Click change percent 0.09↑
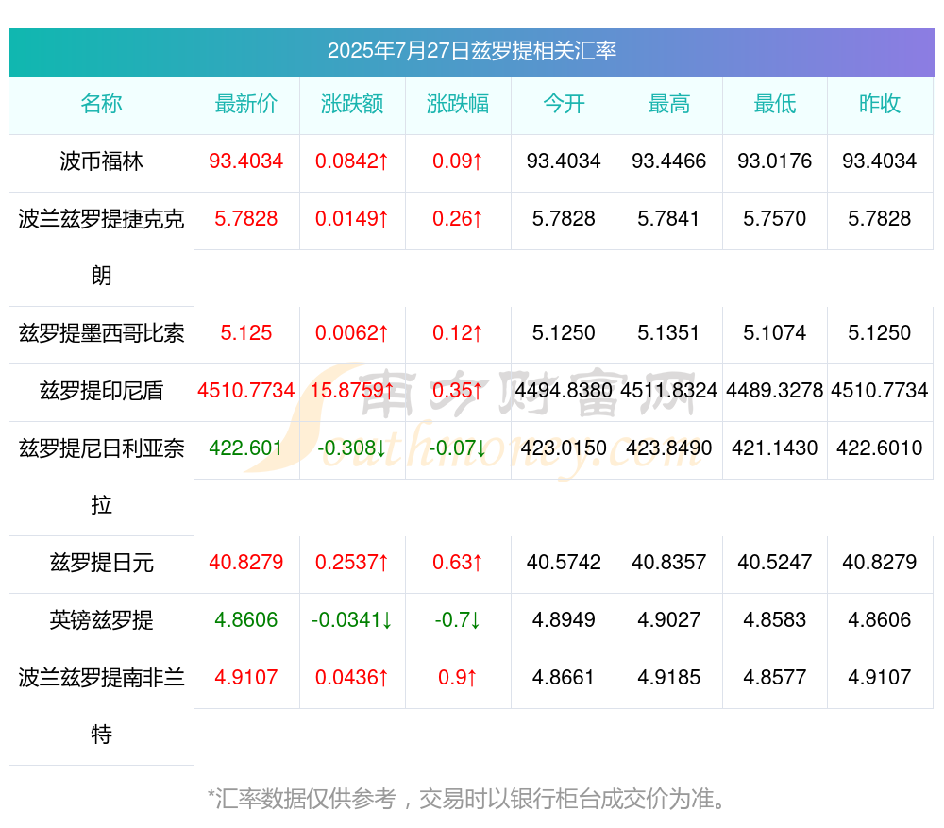 [x=458, y=161]
